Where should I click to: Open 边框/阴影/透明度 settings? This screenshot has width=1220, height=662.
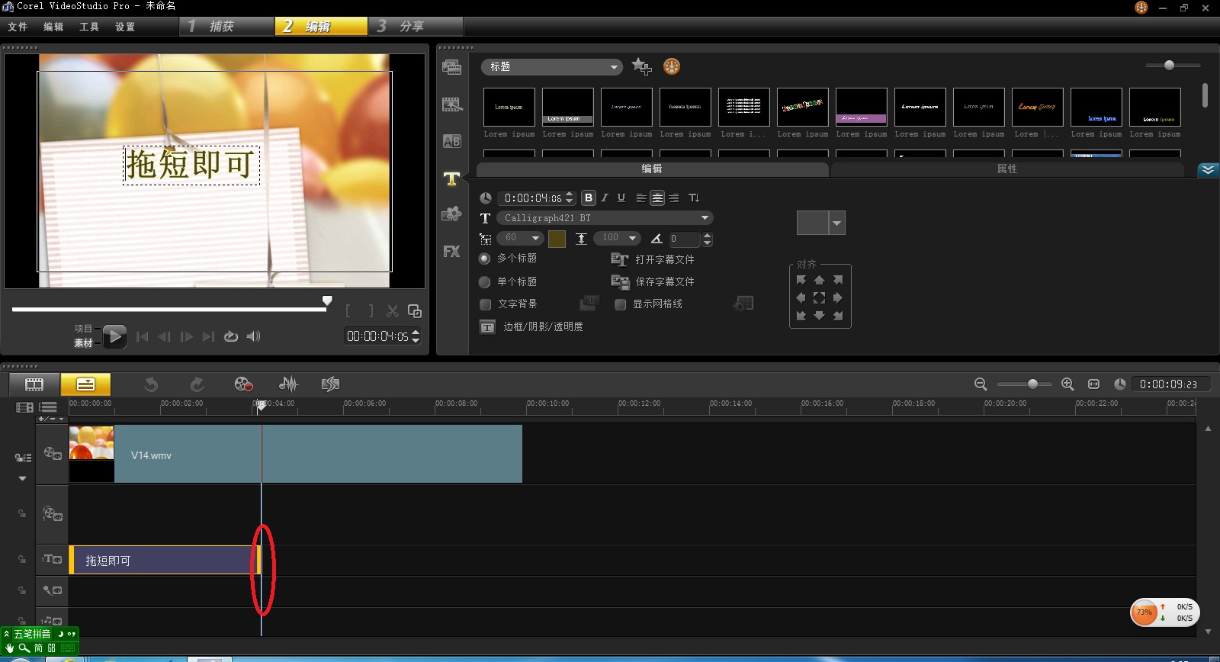point(531,327)
